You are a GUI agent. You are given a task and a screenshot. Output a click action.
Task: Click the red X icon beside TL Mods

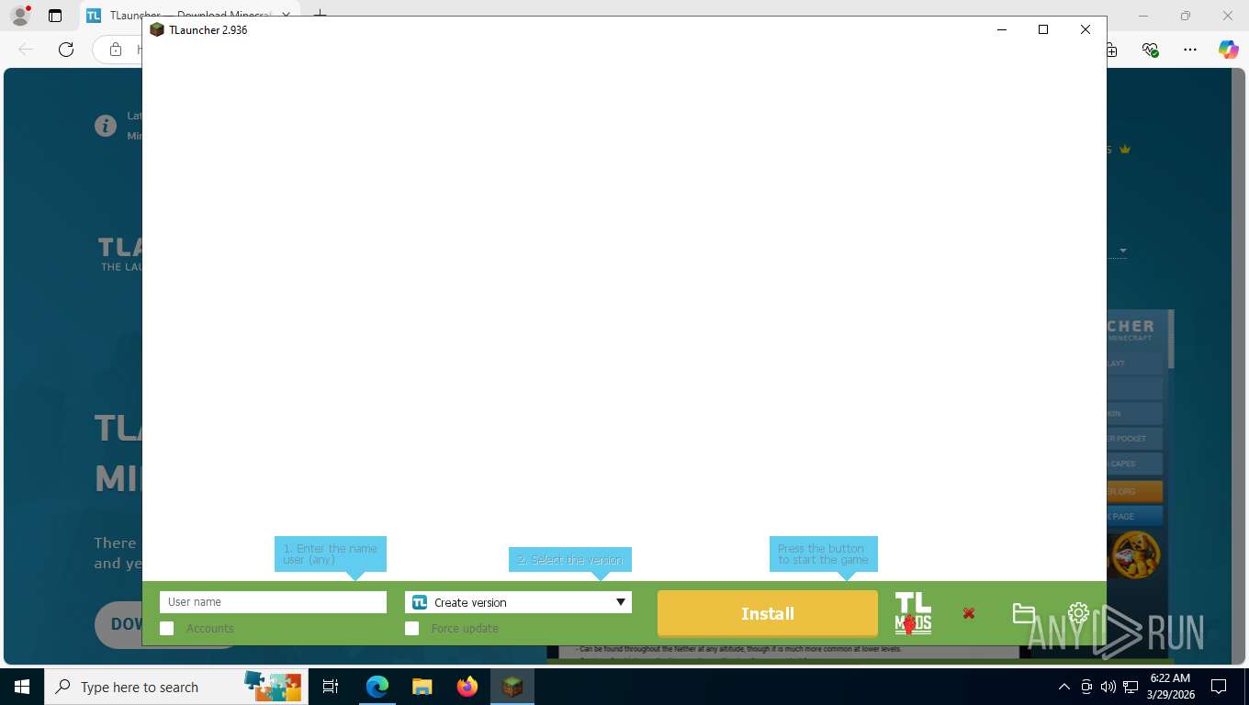[x=969, y=613]
